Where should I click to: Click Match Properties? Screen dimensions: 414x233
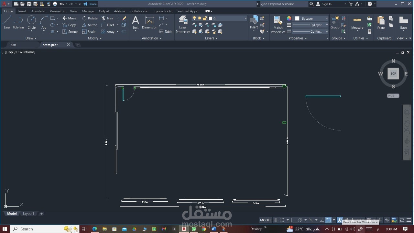(x=278, y=25)
